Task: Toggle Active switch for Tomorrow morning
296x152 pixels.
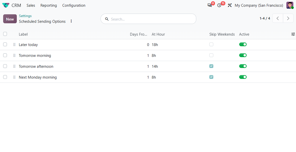Action: click(x=243, y=55)
